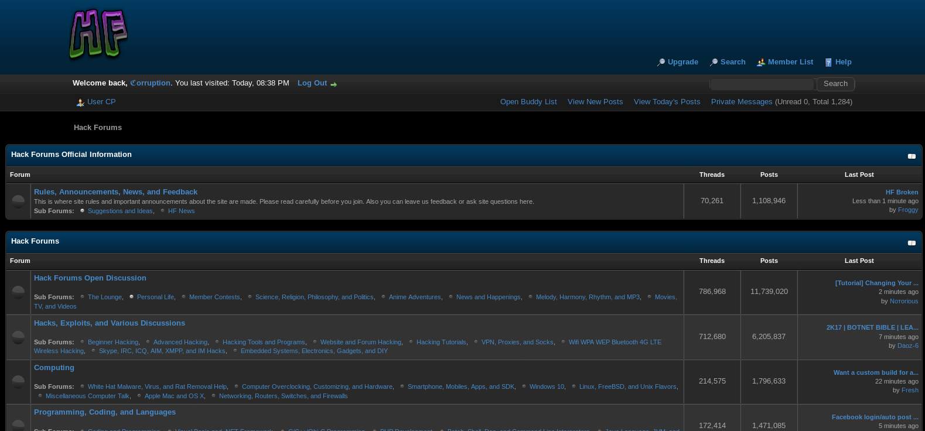Viewport: 925px width, 431px height.
Task: Open the Corruption username profile
Action: pos(151,83)
